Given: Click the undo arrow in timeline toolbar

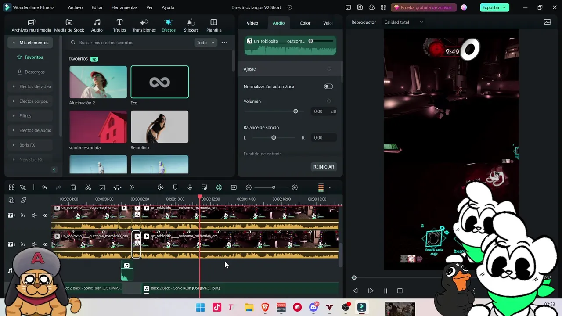Looking at the screenshot, I should point(44,187).
